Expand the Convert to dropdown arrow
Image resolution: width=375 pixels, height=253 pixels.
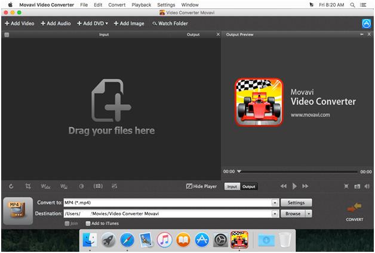pos(275,203)
